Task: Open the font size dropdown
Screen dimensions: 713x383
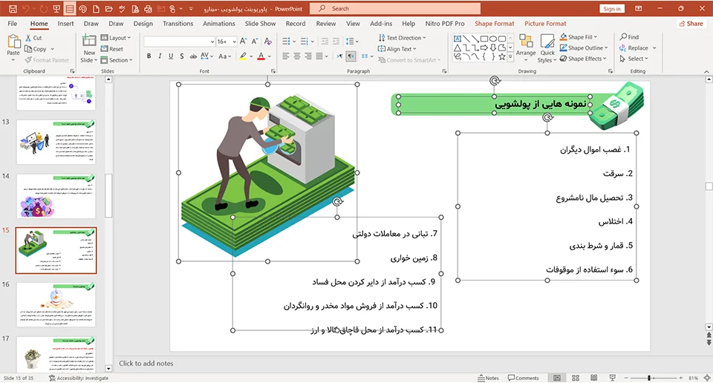Action: coord(234,42)
